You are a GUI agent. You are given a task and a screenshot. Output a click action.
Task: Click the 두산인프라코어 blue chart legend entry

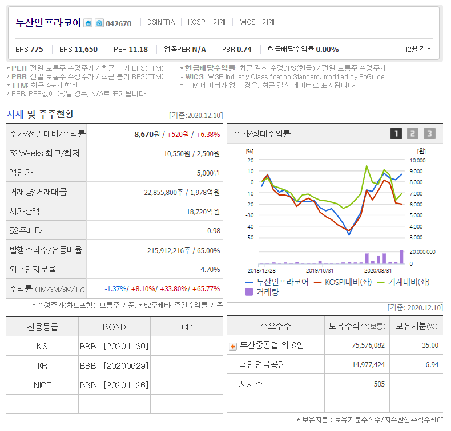click(277, 282)
